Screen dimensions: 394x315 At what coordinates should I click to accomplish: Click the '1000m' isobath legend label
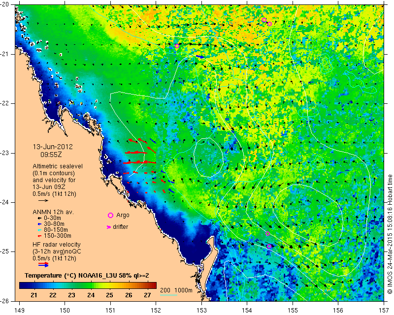coord(183,290)
